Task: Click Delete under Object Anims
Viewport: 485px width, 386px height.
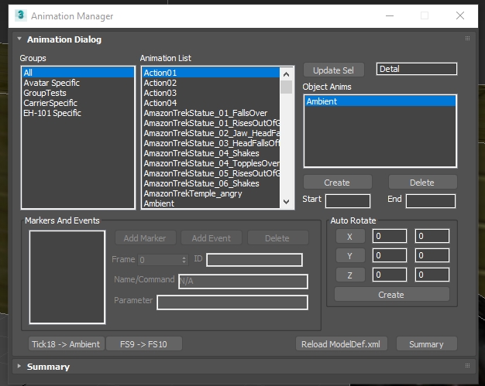Action: click(x=422, y=183)
